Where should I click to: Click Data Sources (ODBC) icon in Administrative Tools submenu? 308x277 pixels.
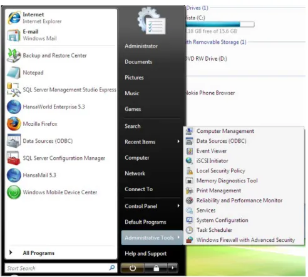click(x=190, y=141)
